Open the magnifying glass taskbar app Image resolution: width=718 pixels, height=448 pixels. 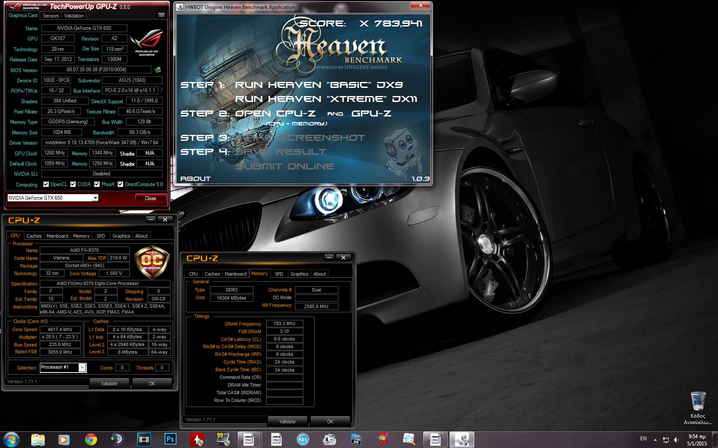click(409, 439)
